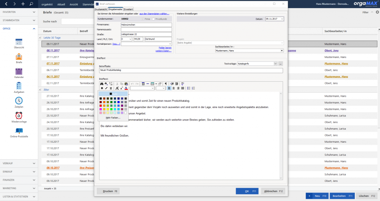
Task: Switch to the Erweitert tab
Action: (x=128, y=9)
